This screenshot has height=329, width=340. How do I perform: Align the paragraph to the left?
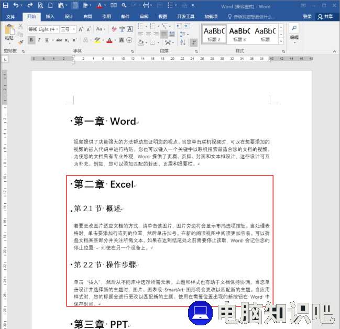140,34
